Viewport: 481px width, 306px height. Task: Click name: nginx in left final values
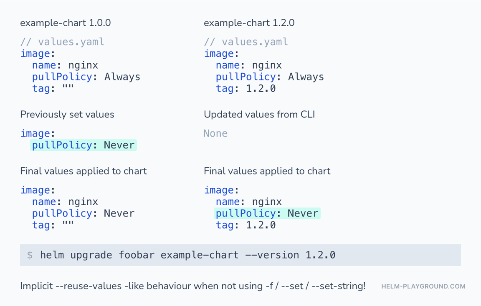coord(65,202)
